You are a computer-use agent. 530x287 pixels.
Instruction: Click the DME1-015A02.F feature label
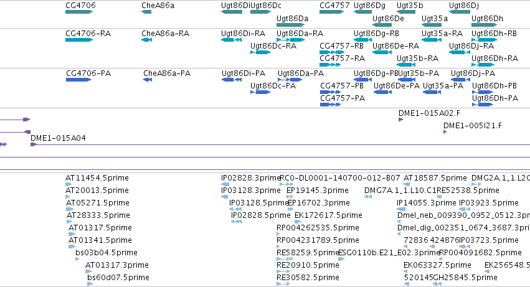429,113
